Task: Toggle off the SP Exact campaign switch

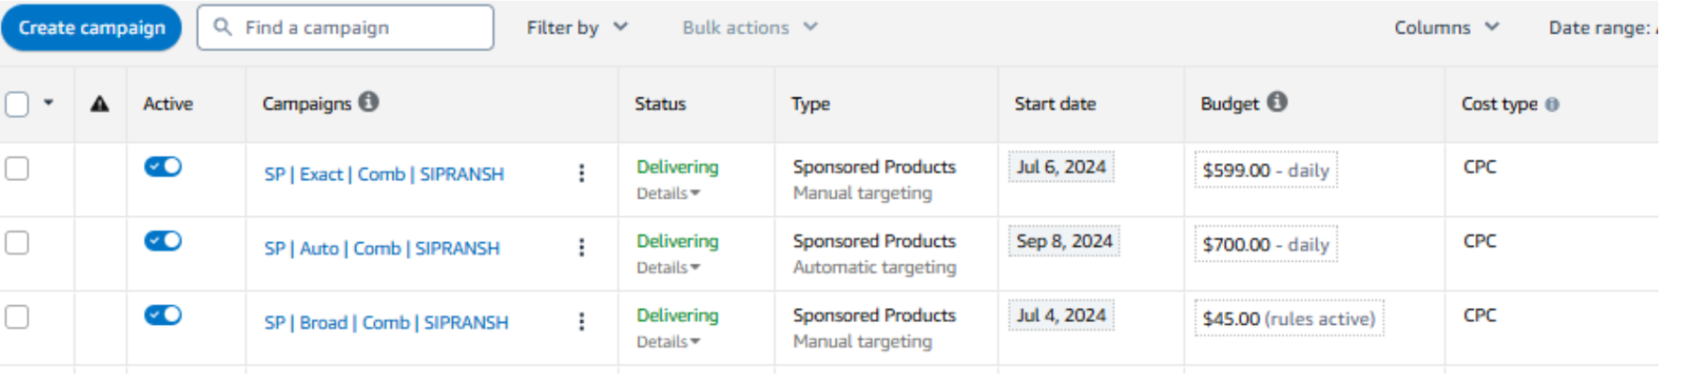Action: point(163,167)
